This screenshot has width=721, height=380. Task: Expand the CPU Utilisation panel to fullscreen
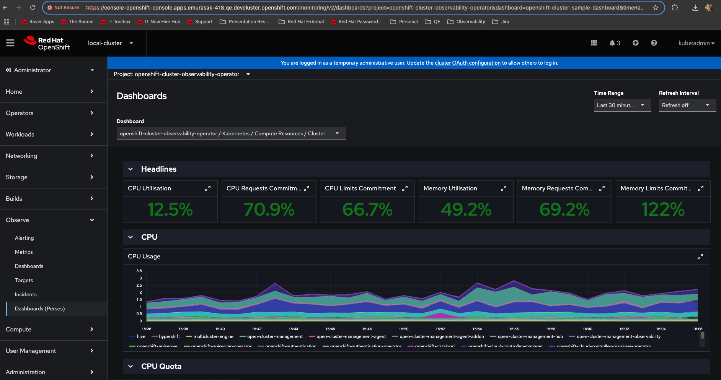pos(208,188)
